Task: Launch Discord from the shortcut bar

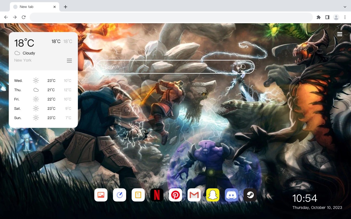Action: (231, 195)
